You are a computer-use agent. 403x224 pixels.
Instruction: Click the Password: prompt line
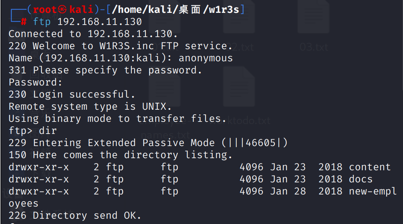click(35, 82)
